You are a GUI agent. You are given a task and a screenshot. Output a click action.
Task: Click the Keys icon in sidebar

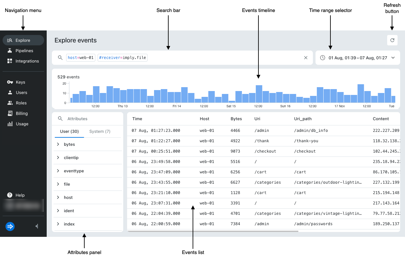[10, 82]
